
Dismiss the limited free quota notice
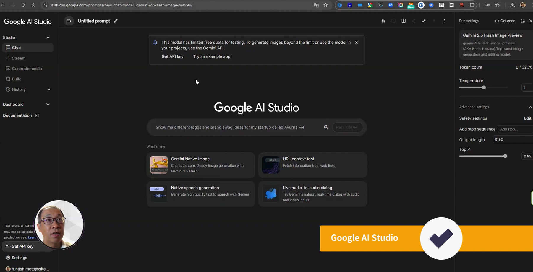tap(357, 42)
